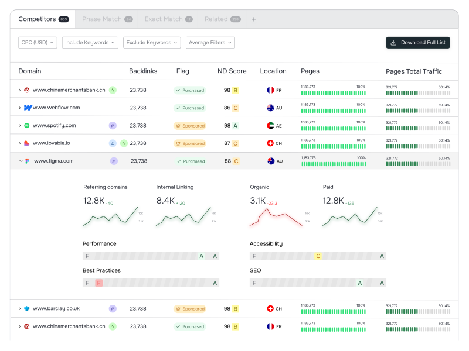
Task: Click Australia flag in webflow row
Action: pyautogui.click(x=270, y=108)
